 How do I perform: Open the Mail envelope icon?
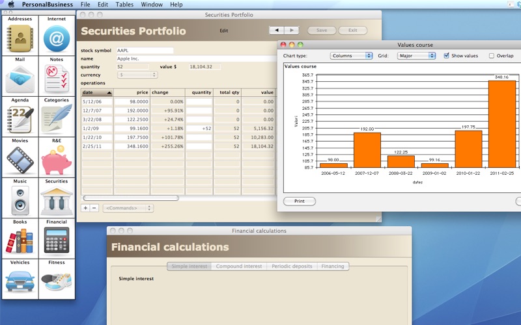[x=20, y=79]
